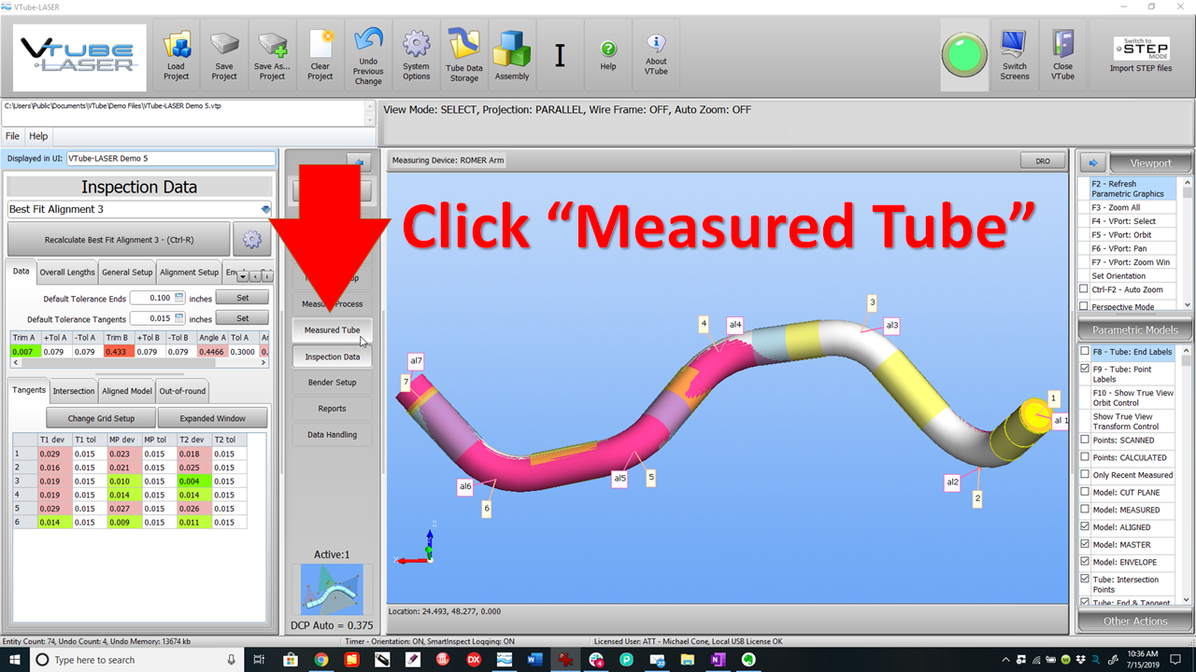Open Tube Data Storage
This screenshot has height=672, width=1196.
coord(463,45)
